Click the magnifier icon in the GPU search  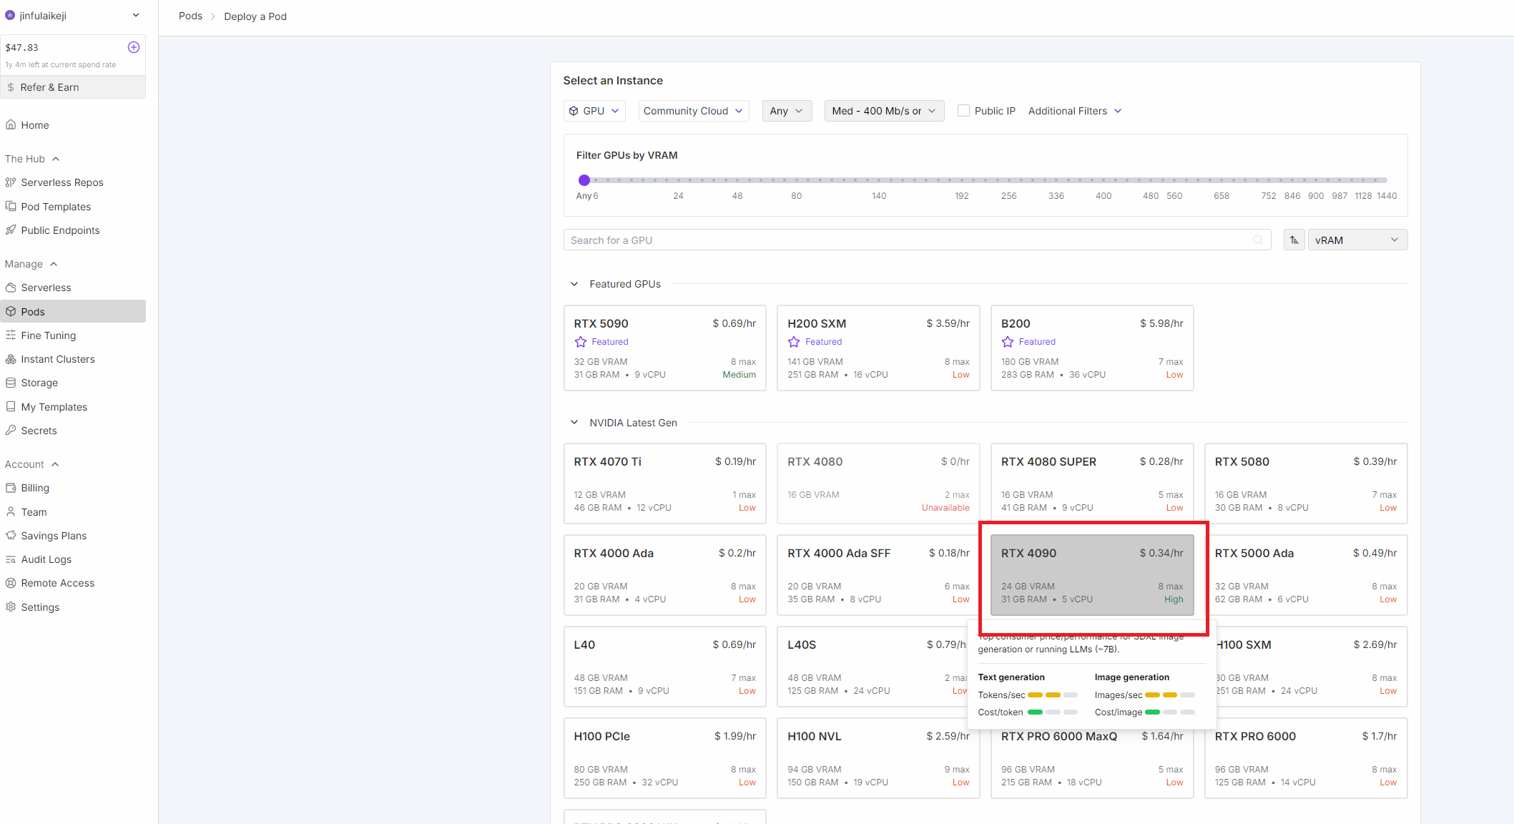[x=1257, y=240]
